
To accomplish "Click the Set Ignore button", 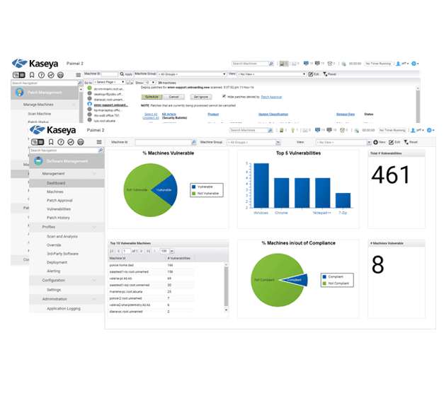I will (x=201, y=96).
